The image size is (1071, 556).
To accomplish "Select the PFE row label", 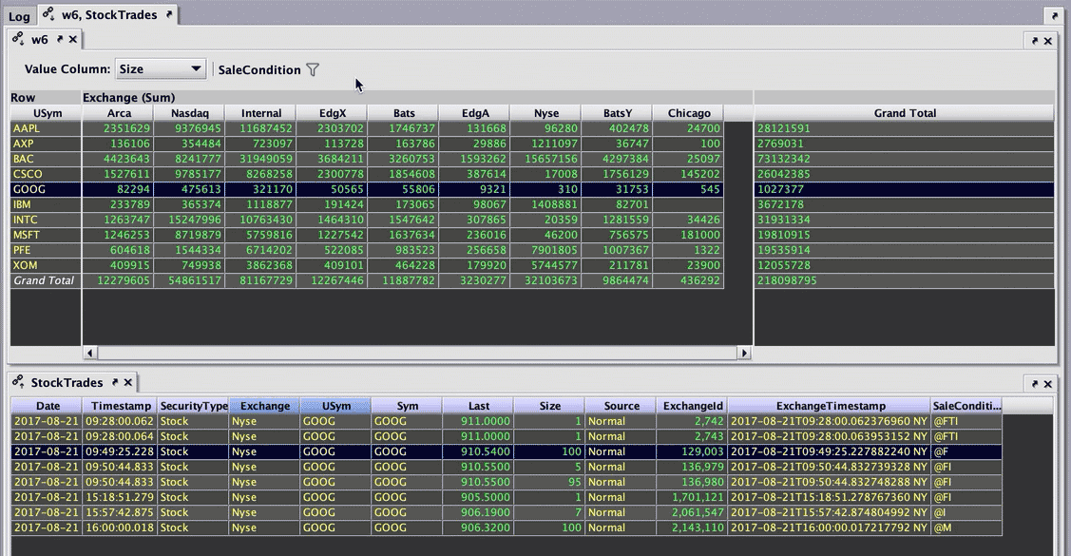I will point(47,250).
